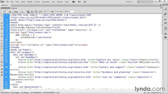The image size is (168, 94).
Task: Switch to Design view
Action: click(x=16, y=11)
